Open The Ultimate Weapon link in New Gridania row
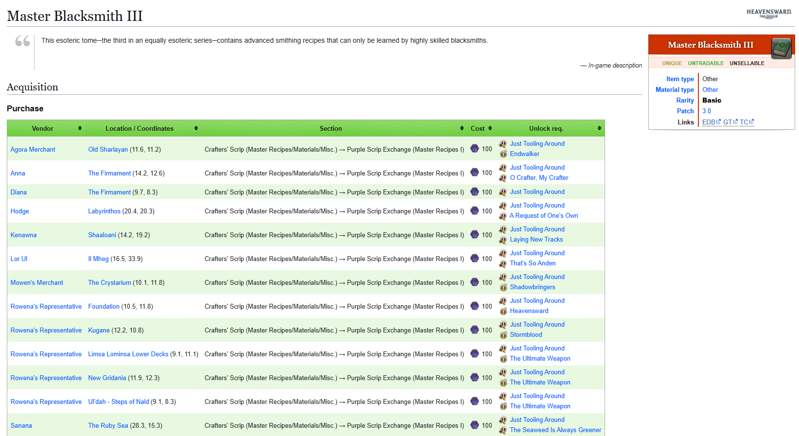 coord(540,382)
